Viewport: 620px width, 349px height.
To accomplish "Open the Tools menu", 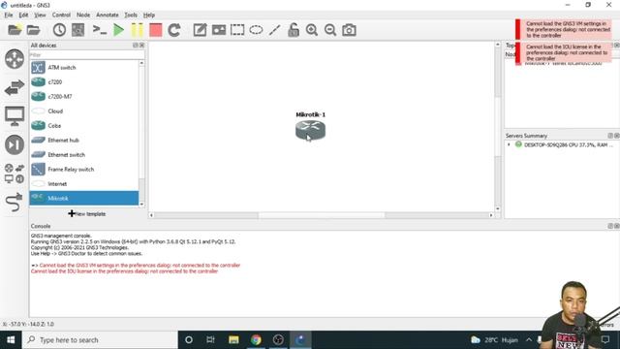I will (x=131, y=16).
